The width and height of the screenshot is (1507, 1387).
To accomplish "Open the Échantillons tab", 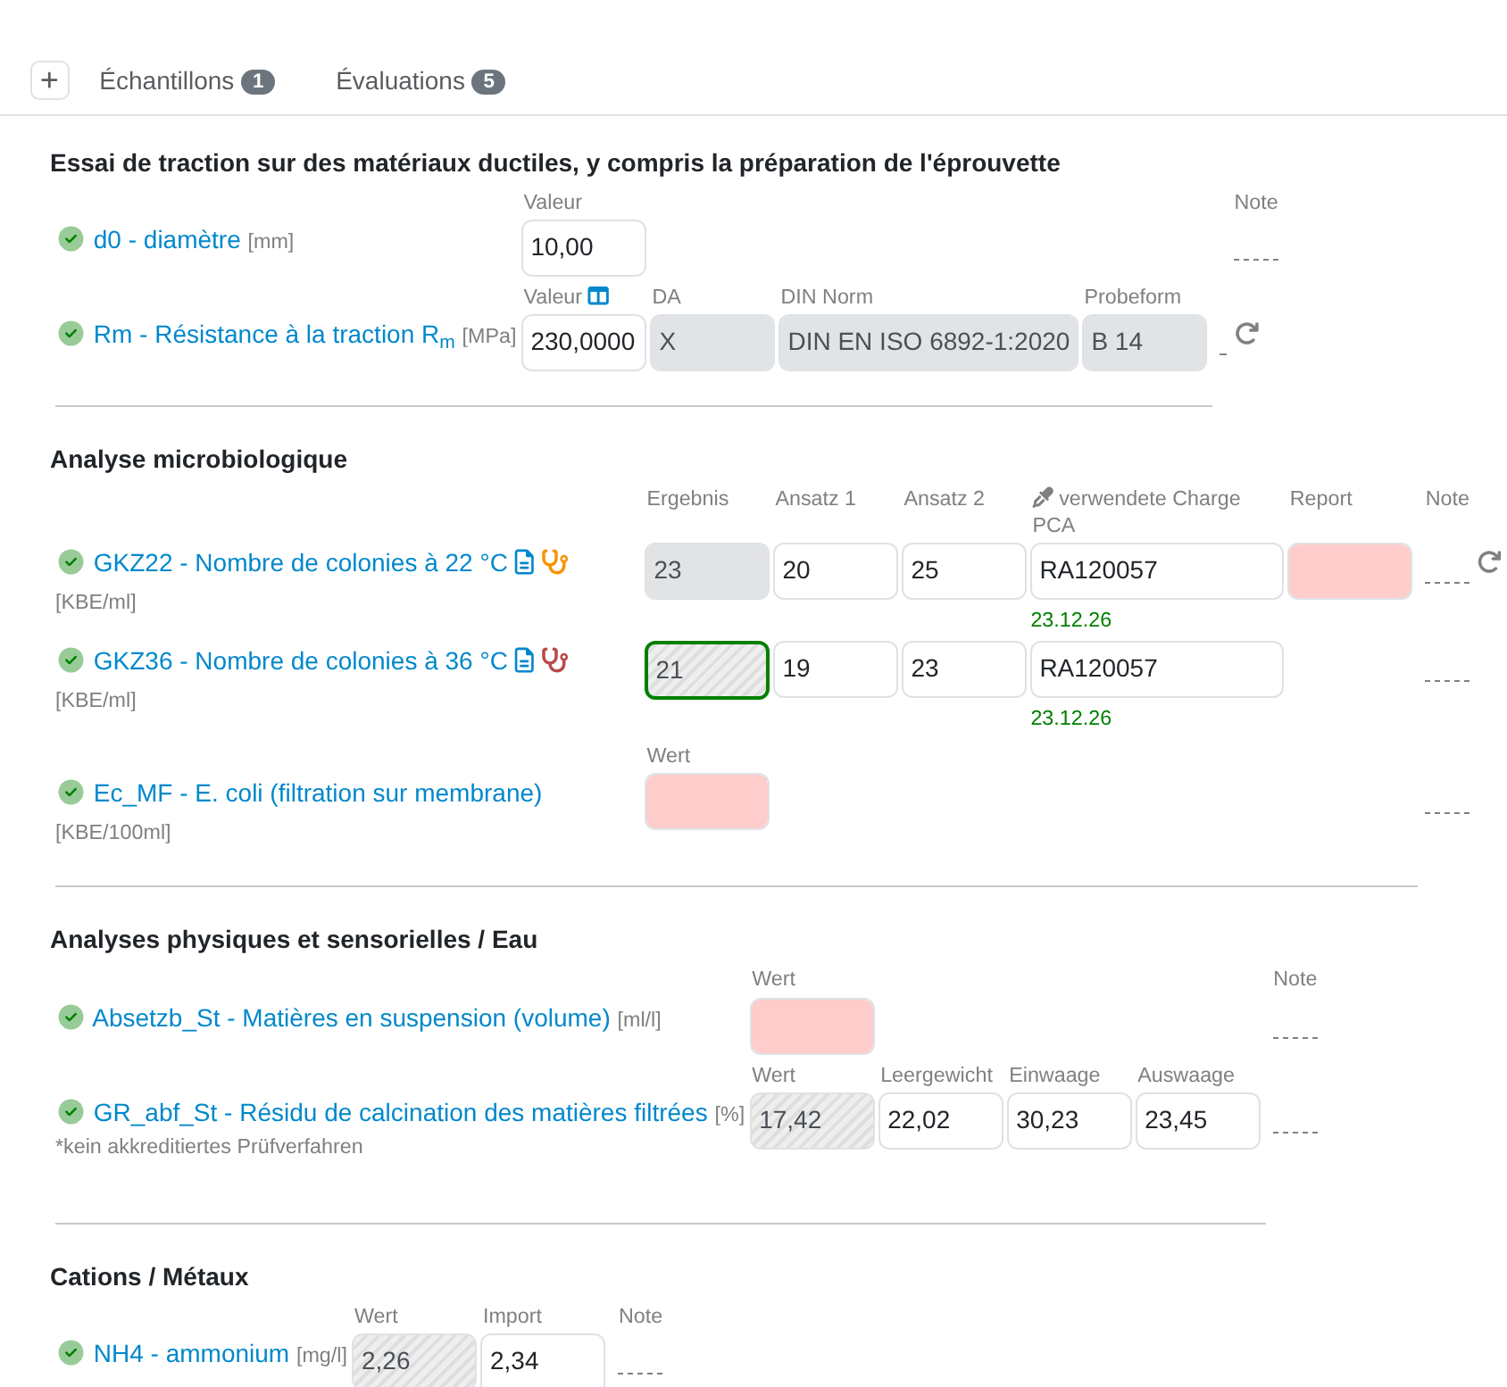I will tap(187, 81).
